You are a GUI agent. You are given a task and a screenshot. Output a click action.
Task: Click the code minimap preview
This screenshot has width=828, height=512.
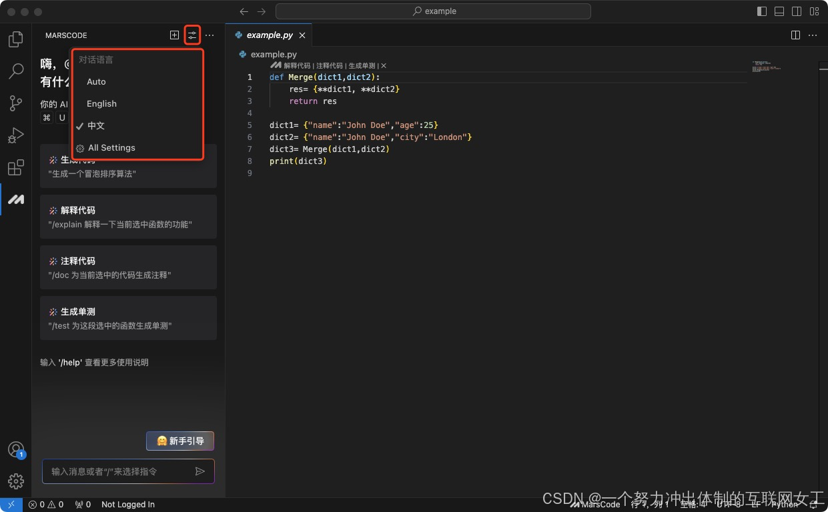pyautogui.click(x=766, y=67)
